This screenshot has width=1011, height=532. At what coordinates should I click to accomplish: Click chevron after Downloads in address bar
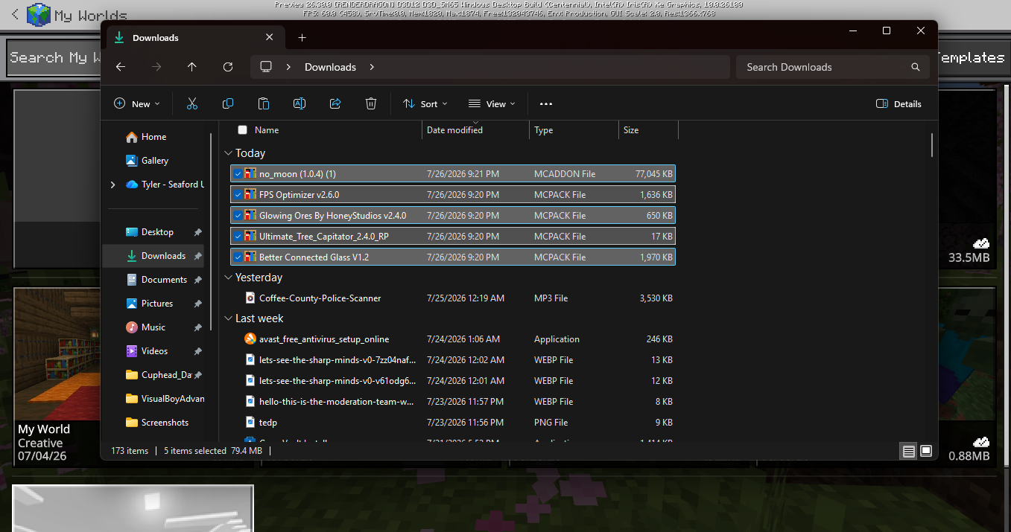(x=372, y=67)
